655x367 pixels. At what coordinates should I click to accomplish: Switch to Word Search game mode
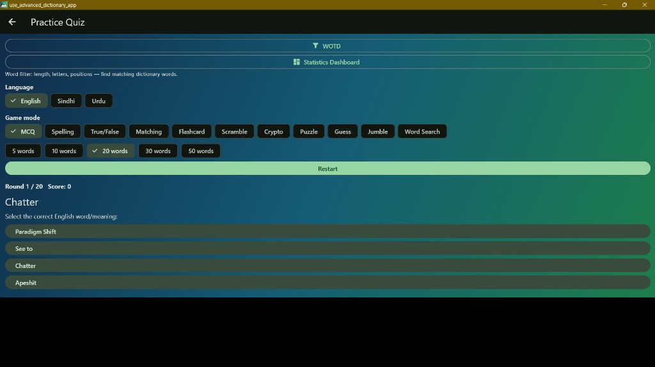coord(422,131)
